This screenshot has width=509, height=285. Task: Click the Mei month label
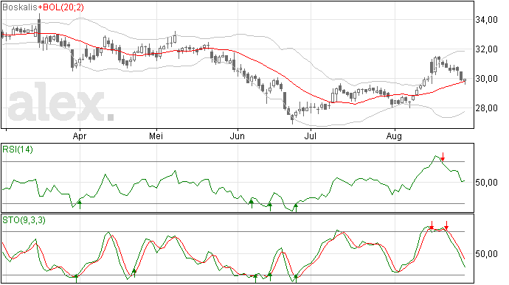coord(156,136)
